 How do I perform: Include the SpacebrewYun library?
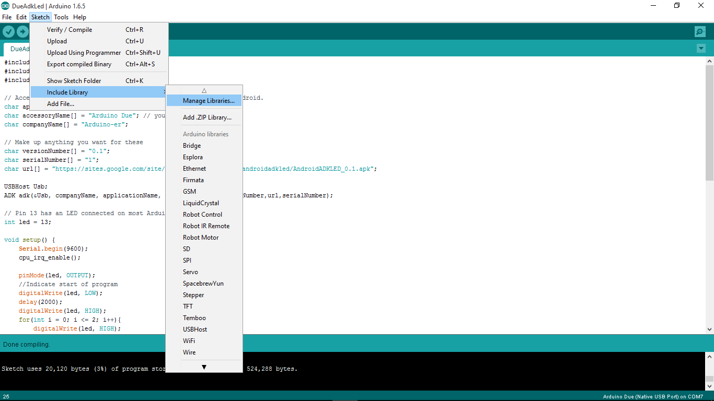click(x=204, y=284)
